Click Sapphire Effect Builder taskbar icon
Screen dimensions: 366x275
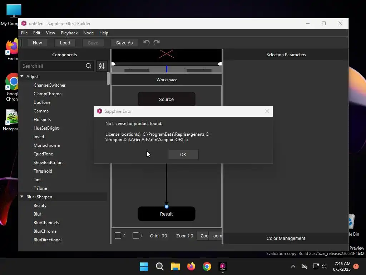coord(222,266)
